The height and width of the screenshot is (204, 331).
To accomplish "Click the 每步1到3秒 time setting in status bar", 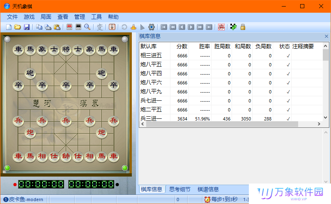I will coord(224,199).
